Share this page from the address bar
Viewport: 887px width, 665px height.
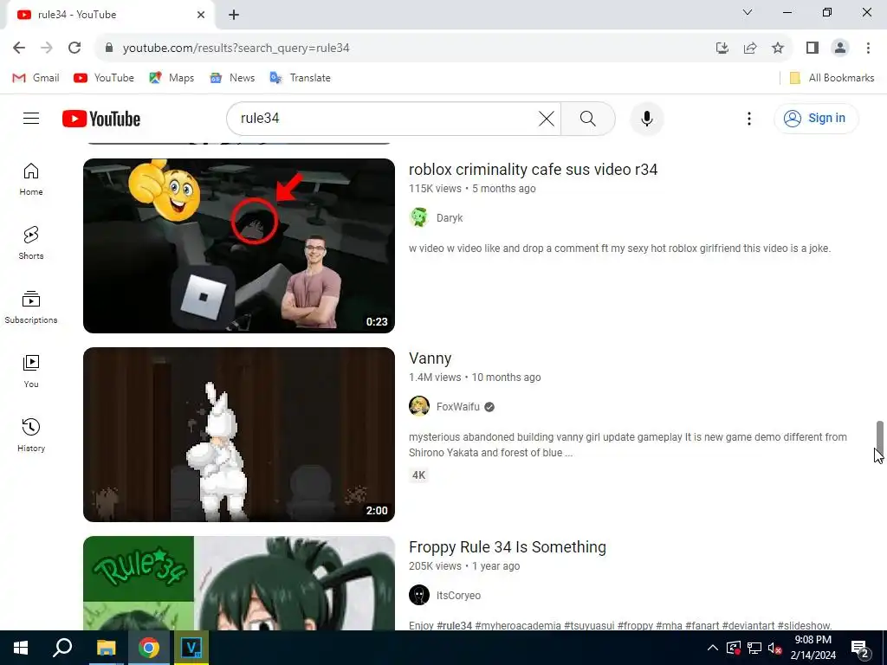750,48
